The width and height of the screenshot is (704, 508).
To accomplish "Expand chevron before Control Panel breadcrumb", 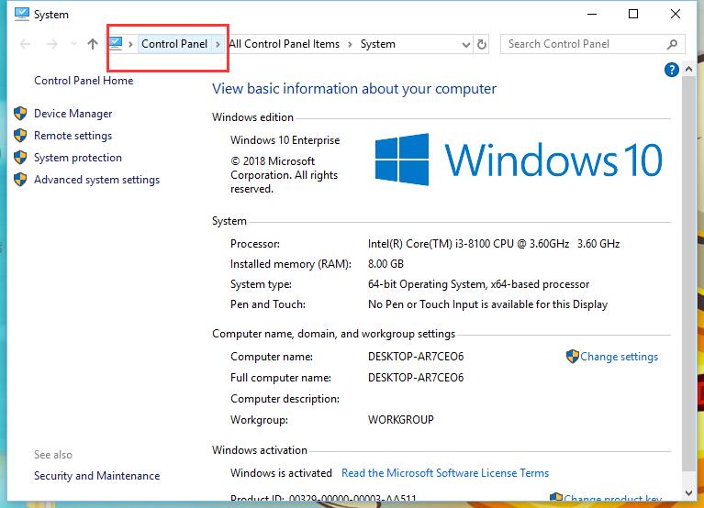I will point(130,44).
